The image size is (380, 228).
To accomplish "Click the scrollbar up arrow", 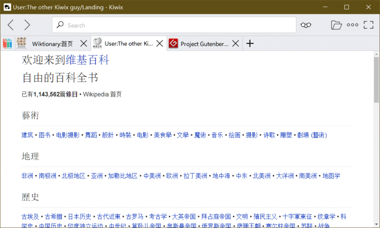I will point(376,54).
